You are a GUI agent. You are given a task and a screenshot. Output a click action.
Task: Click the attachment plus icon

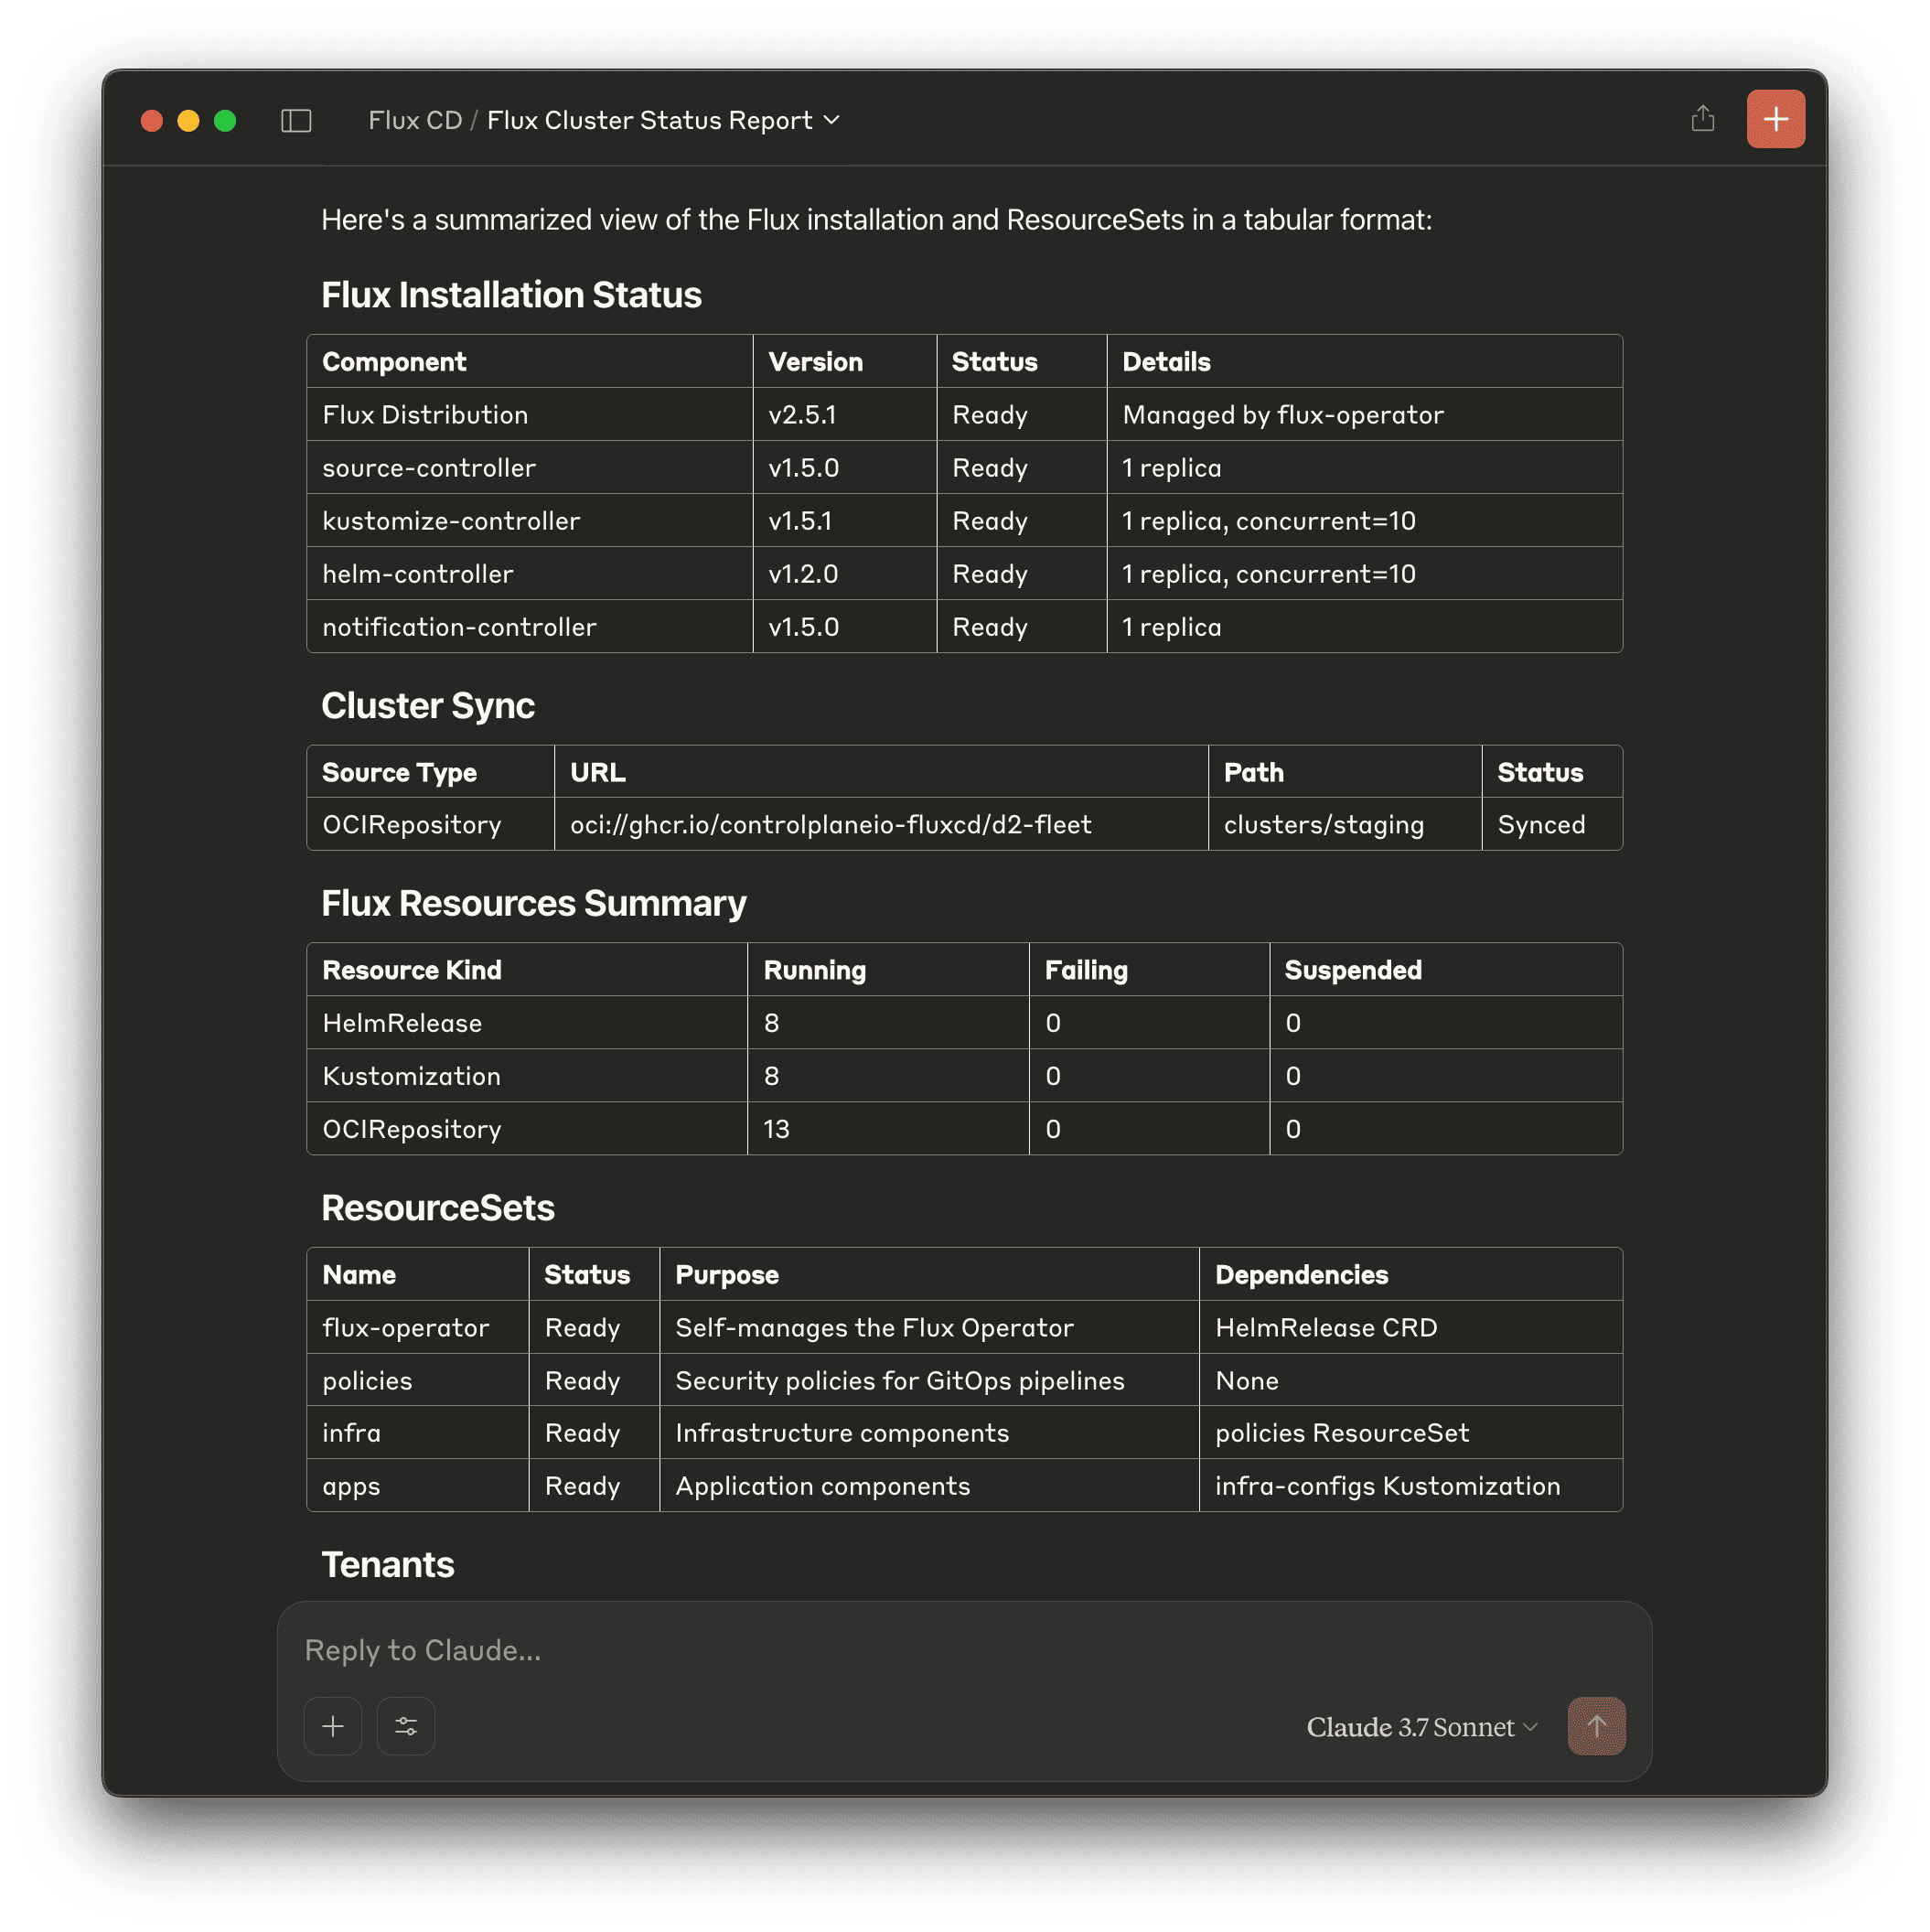333,1726
